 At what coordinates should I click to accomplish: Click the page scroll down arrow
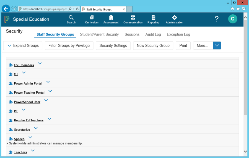[x=245, y=151]
